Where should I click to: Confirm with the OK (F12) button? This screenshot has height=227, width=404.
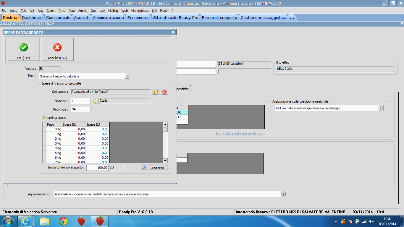24,49
